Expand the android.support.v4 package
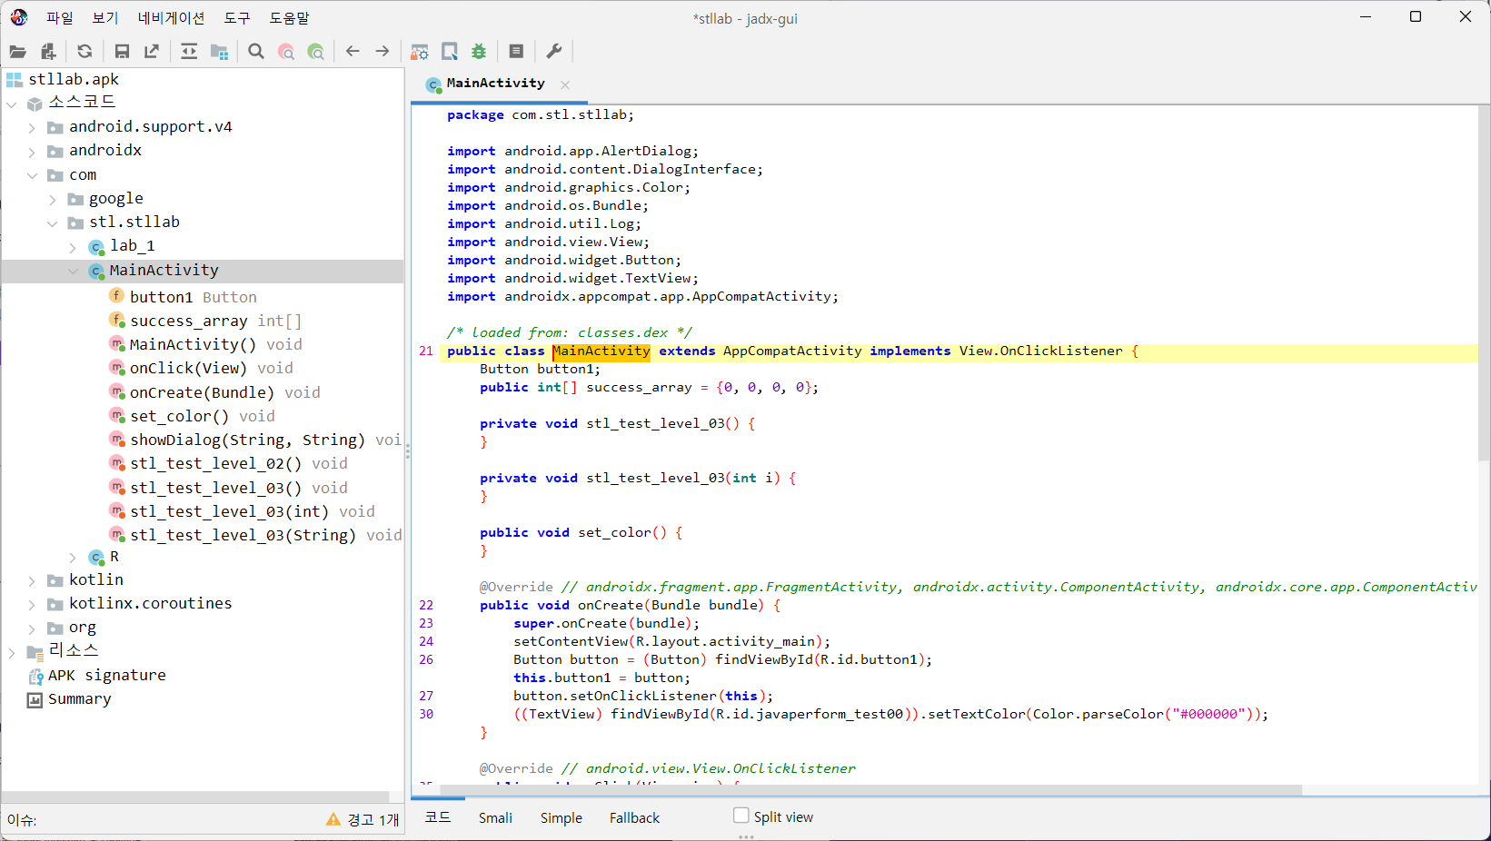1491x841 pixels. [32, 128]
